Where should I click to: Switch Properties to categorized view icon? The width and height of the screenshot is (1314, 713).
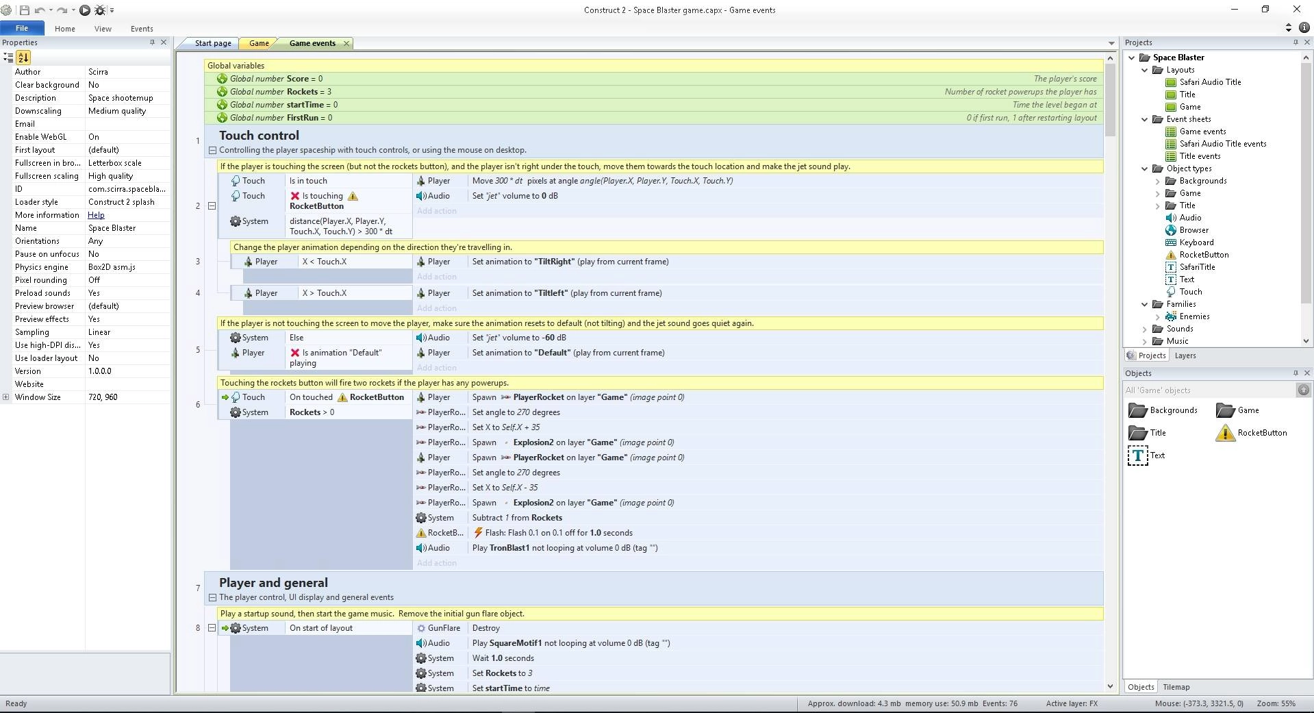pos(8,58)
